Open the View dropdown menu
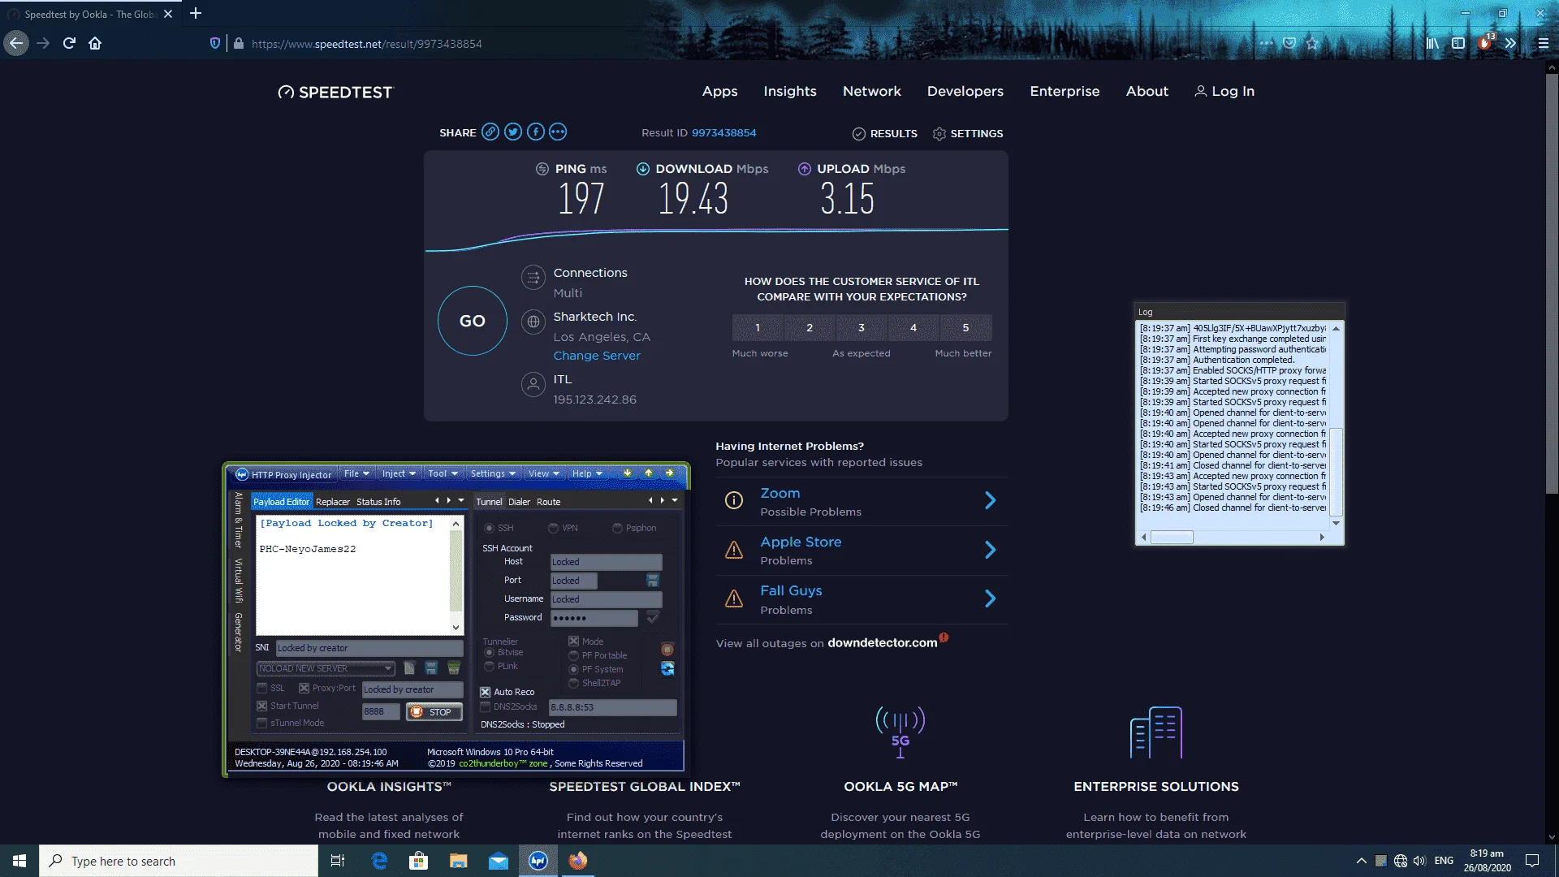Screen dimensions: 1559x877 click(543, 473)
